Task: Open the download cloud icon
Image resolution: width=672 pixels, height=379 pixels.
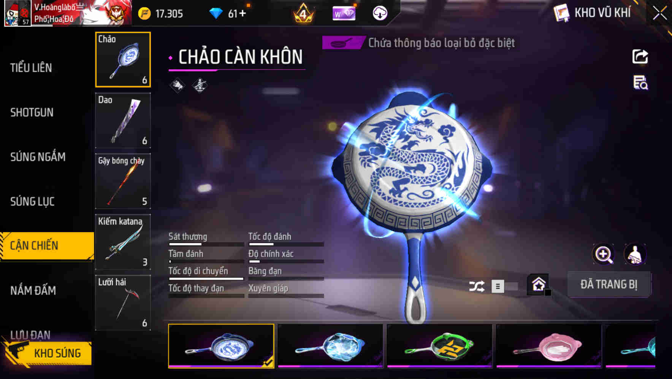Action: pyautogui.click(x=380, y=14)
